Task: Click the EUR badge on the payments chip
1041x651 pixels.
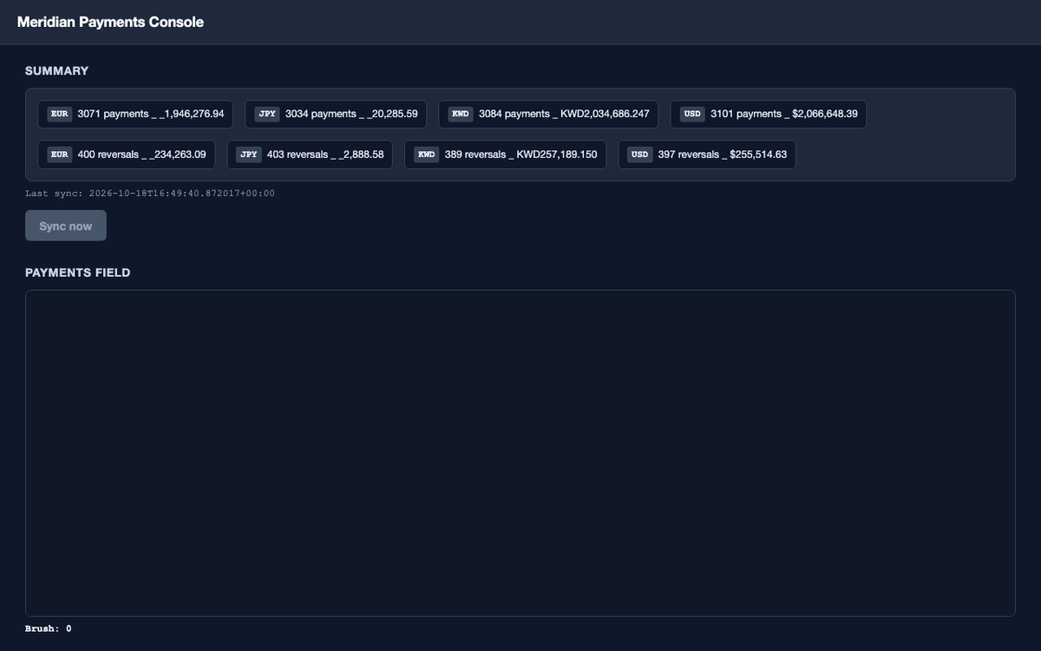Action: point(59,114)
